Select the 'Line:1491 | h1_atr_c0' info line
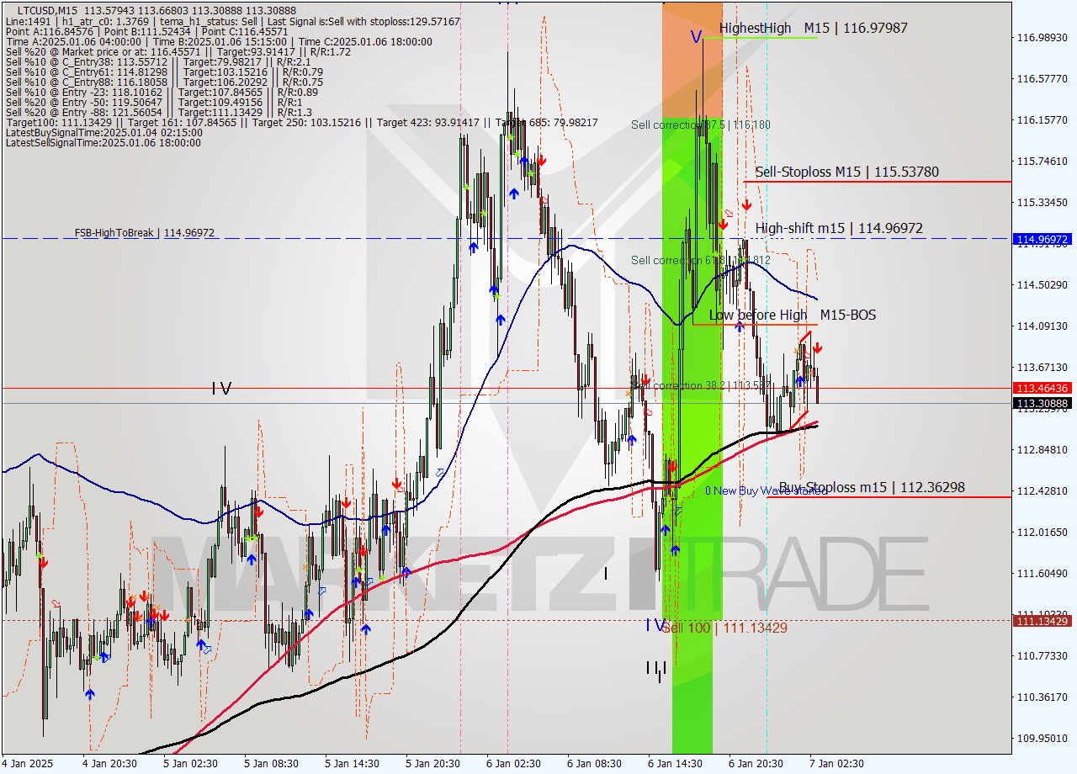The image size is (1077, 774). pos(232,21)
